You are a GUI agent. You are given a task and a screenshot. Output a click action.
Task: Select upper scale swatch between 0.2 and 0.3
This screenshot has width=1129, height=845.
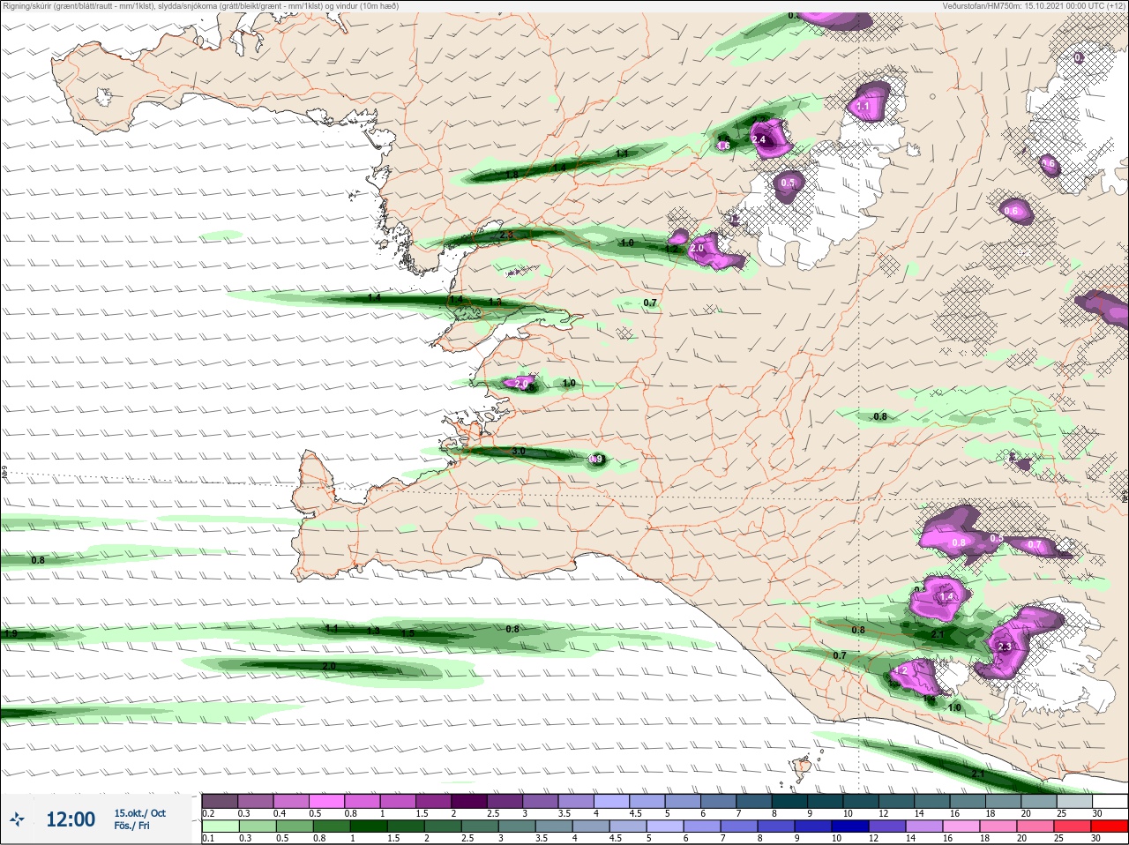click(x=221, y=801)
